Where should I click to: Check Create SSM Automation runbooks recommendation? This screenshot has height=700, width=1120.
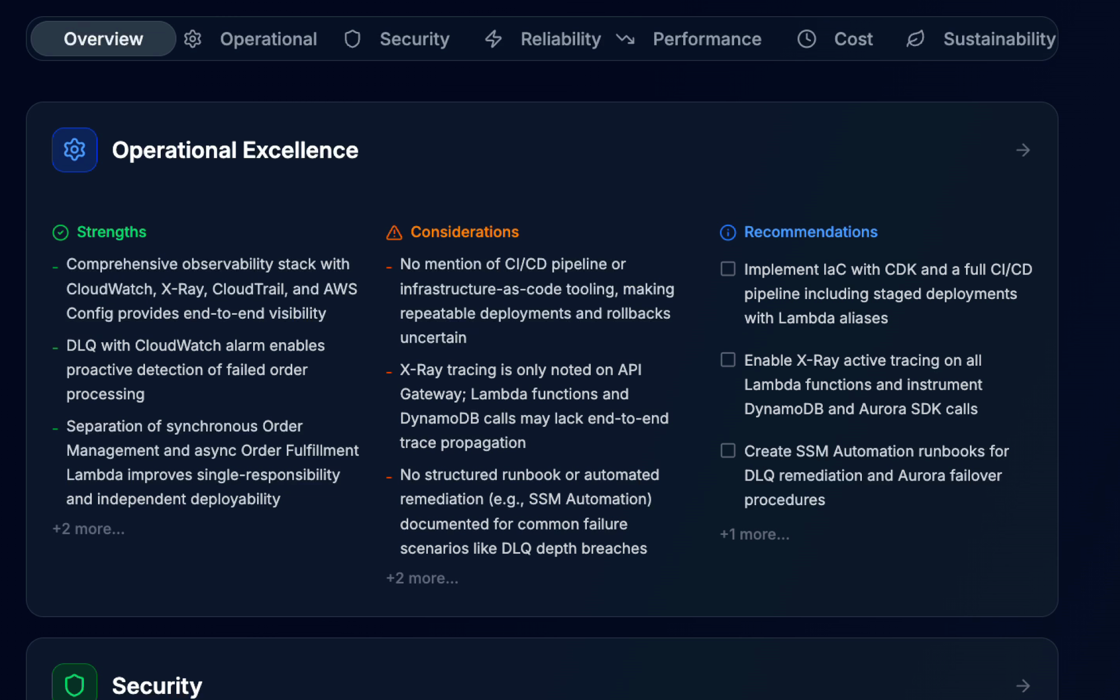pyautogui.click(x=727, y=450)
